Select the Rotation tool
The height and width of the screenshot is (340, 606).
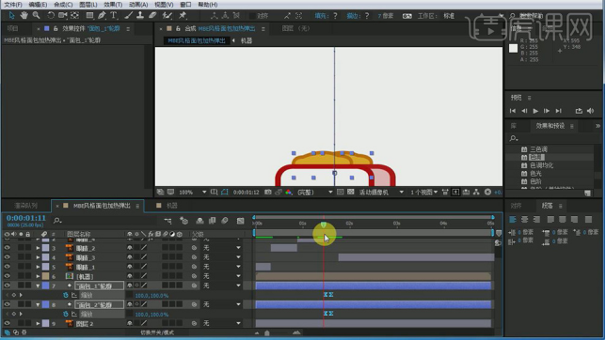[51, 15]
